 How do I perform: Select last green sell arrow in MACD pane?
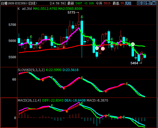(x=124, y=117)
